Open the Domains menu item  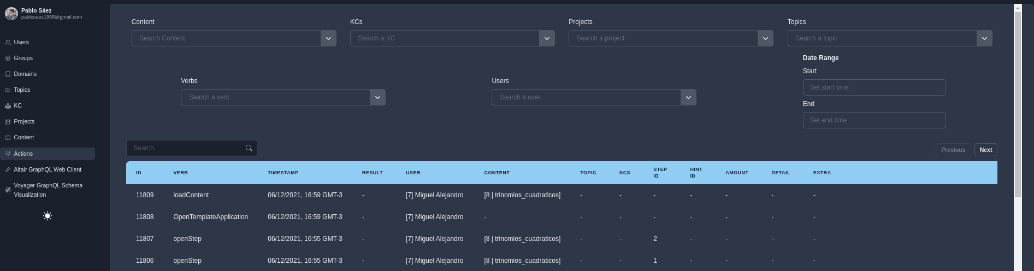point(48,74)
